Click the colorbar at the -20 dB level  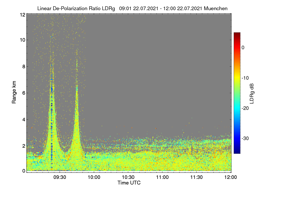tap(237, 108)
